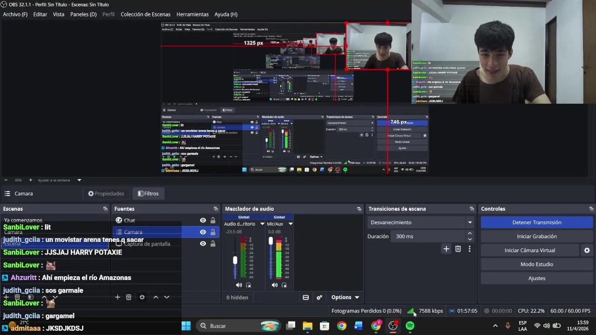Click the green bitrate signal bars icon
Screen dimensions: 596x335
click(x=411, y=311)
